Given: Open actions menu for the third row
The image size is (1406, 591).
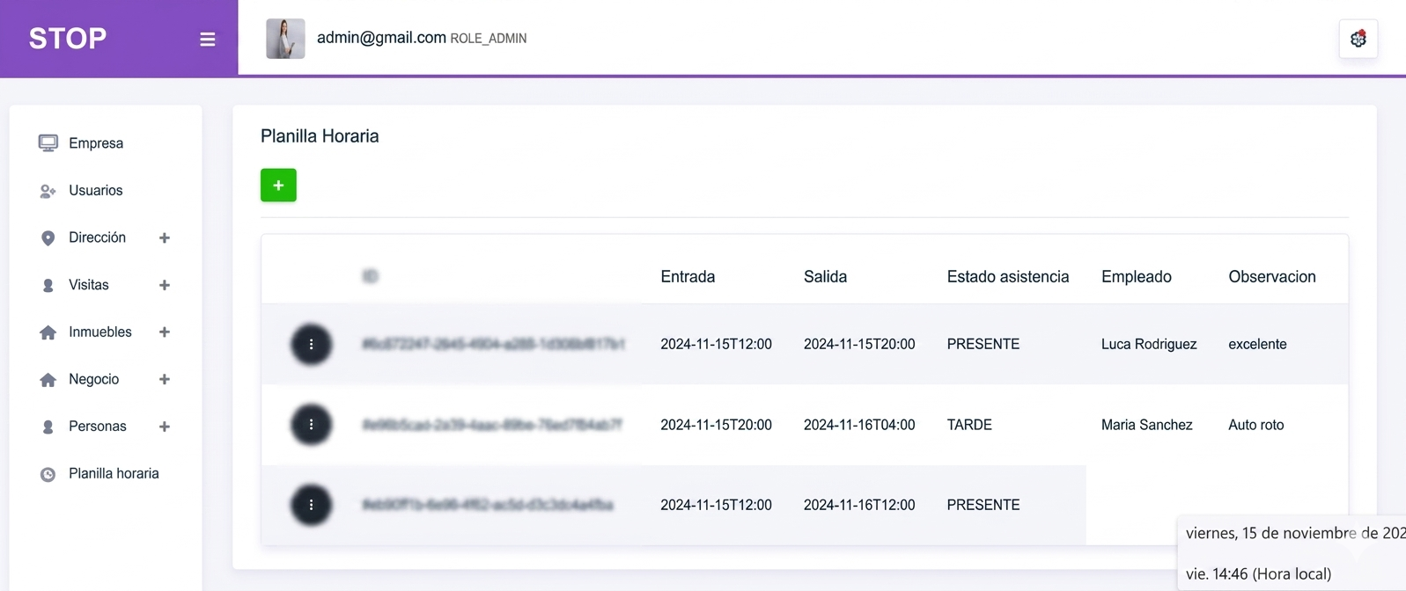Looking at the screenshot, I should [x=311, y=506].
